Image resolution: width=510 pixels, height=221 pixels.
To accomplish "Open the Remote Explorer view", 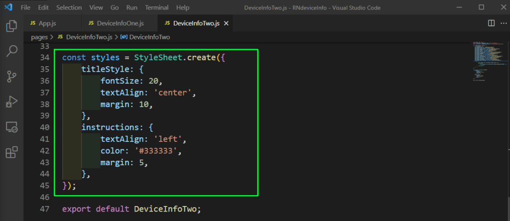I will pyautogui.click(x=11, y=127).
